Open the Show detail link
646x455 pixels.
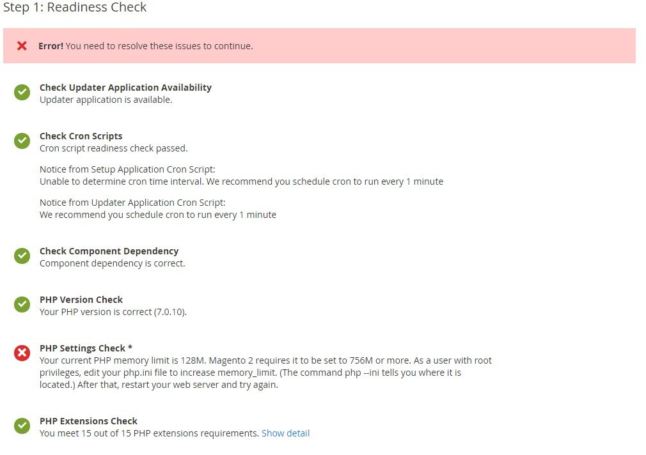tap(285, 433)
